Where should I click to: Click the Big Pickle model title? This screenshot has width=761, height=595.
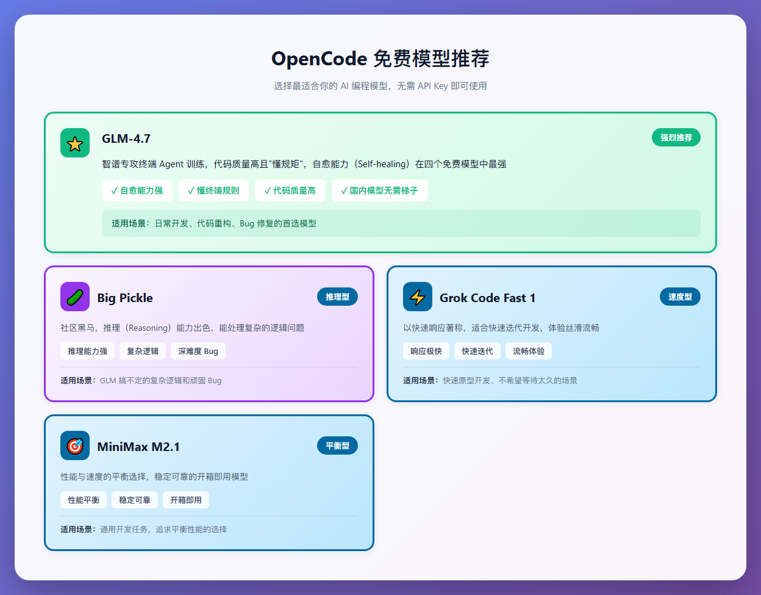click(125, 298)
